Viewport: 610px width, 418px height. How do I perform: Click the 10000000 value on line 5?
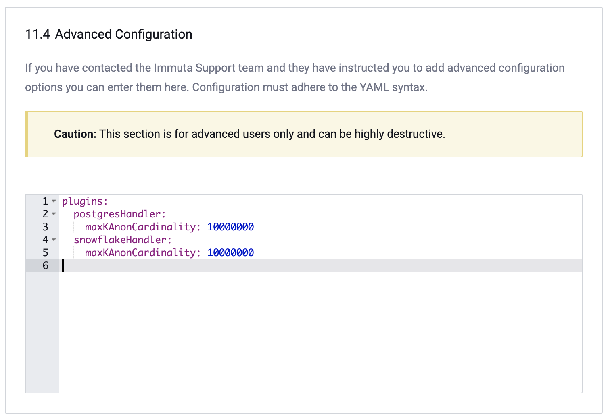point(230,252)
